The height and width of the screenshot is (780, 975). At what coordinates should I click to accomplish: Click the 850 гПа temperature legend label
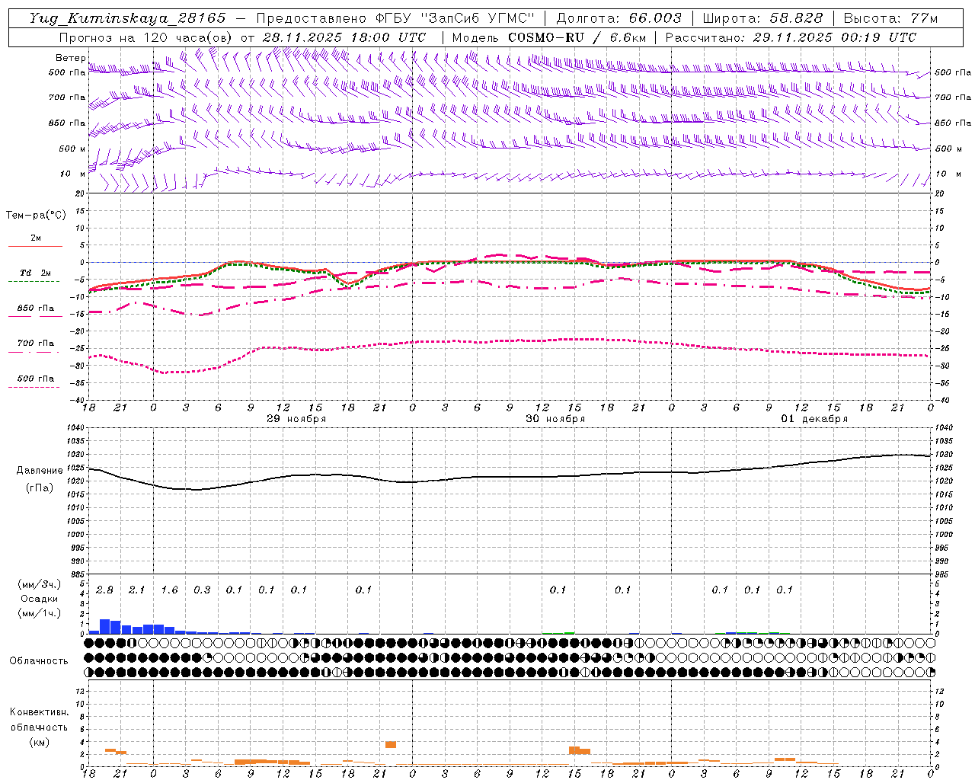coord(36,308)
